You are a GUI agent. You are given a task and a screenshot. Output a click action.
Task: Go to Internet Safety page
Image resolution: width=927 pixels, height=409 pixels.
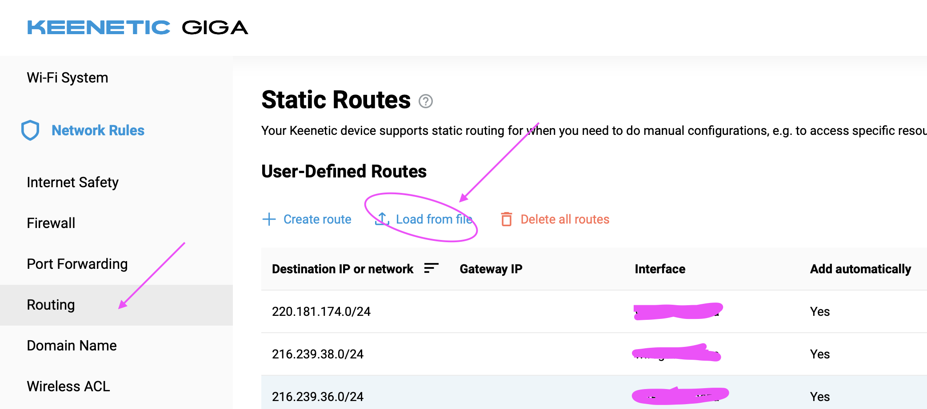coord(72,182)
